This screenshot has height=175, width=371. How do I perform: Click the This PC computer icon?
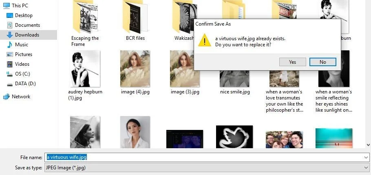coord(7,5)
